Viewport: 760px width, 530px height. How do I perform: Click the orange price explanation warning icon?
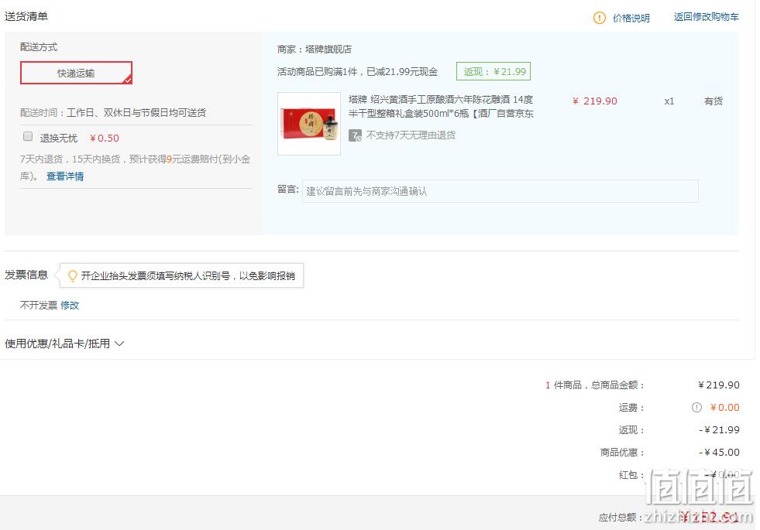pyautogui.click(x=600, y=18)
